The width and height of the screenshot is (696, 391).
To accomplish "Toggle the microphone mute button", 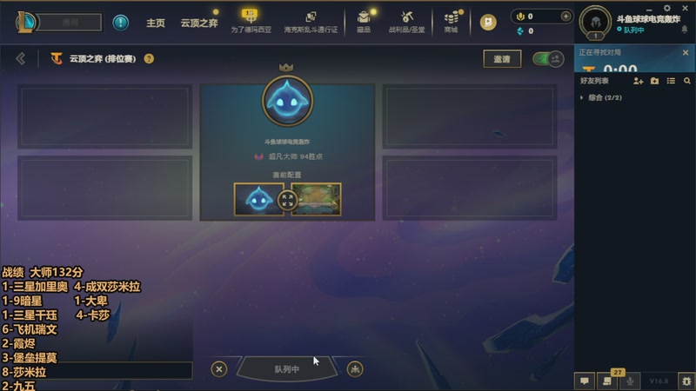I will click(629, 381).
